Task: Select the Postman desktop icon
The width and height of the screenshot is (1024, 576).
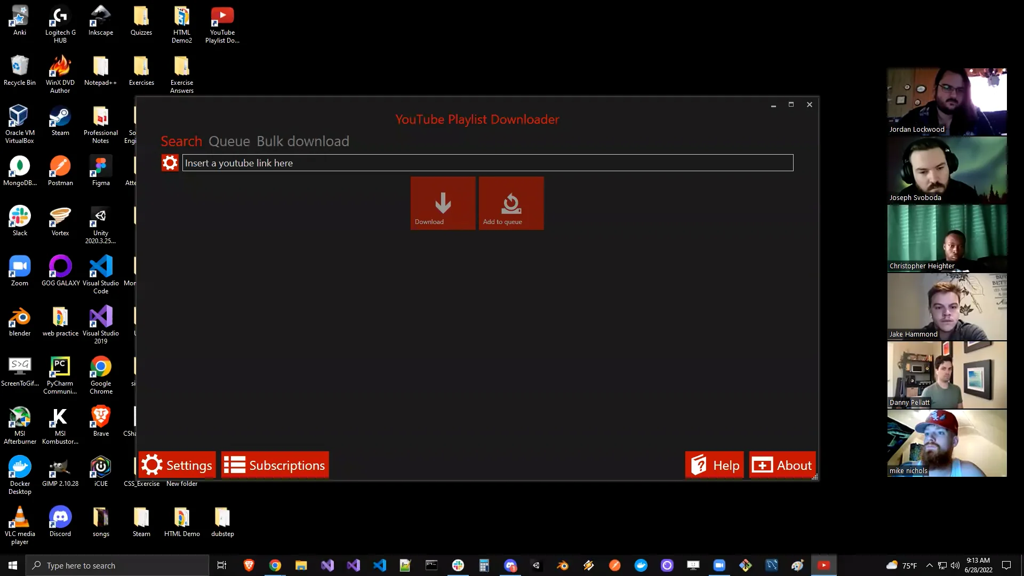Action: 60,172
